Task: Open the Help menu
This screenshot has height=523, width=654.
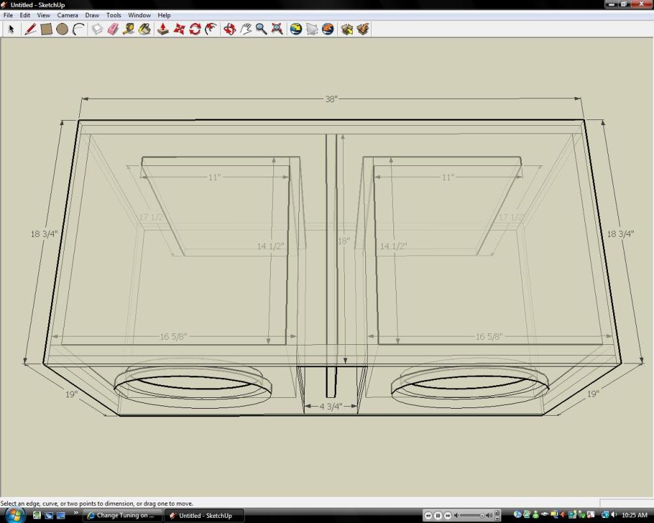Action: (164, 15)
